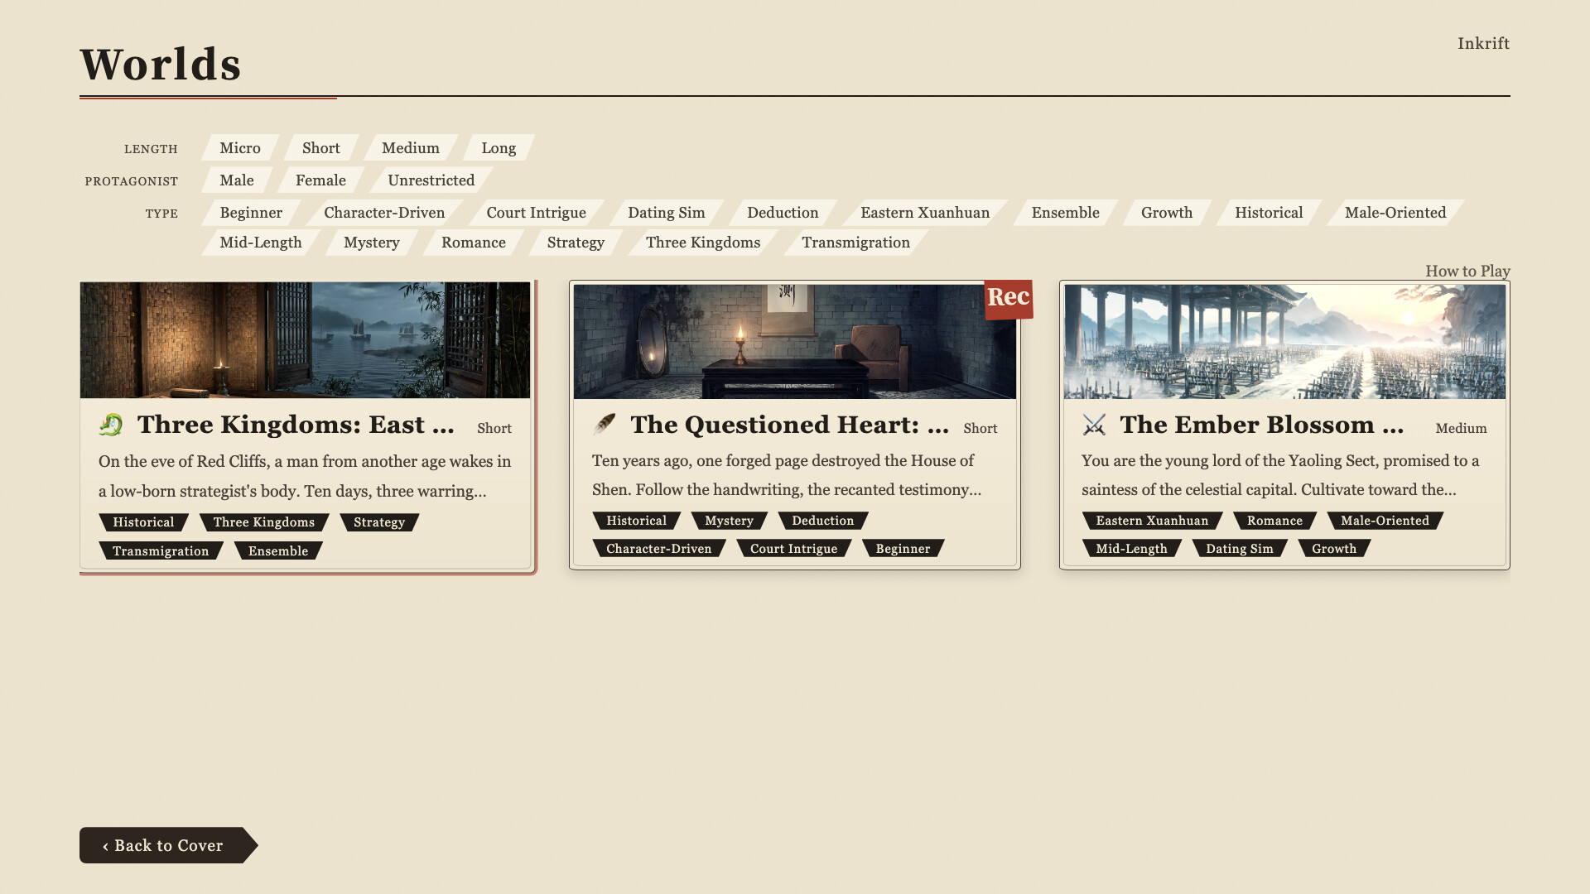Open The Ember Blossom world title
This screenshot has width=1590, height=894.
coord(1262,425)
